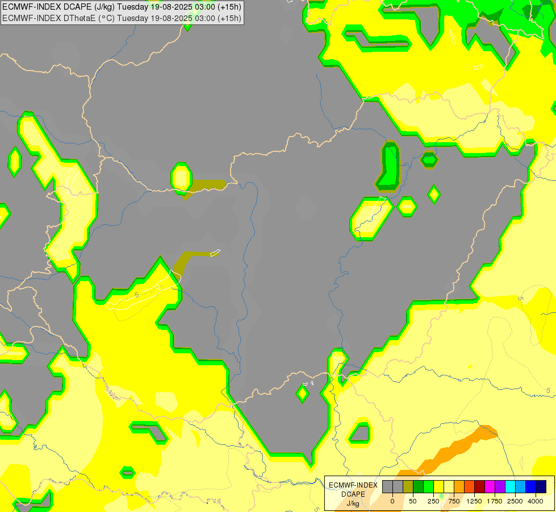Click the legend value label 1750

click(495, 501)
